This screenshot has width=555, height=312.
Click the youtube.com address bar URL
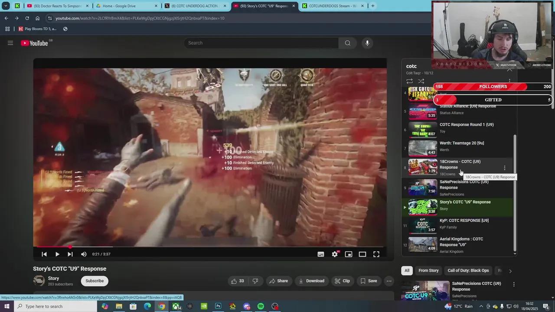pos(140,18)
